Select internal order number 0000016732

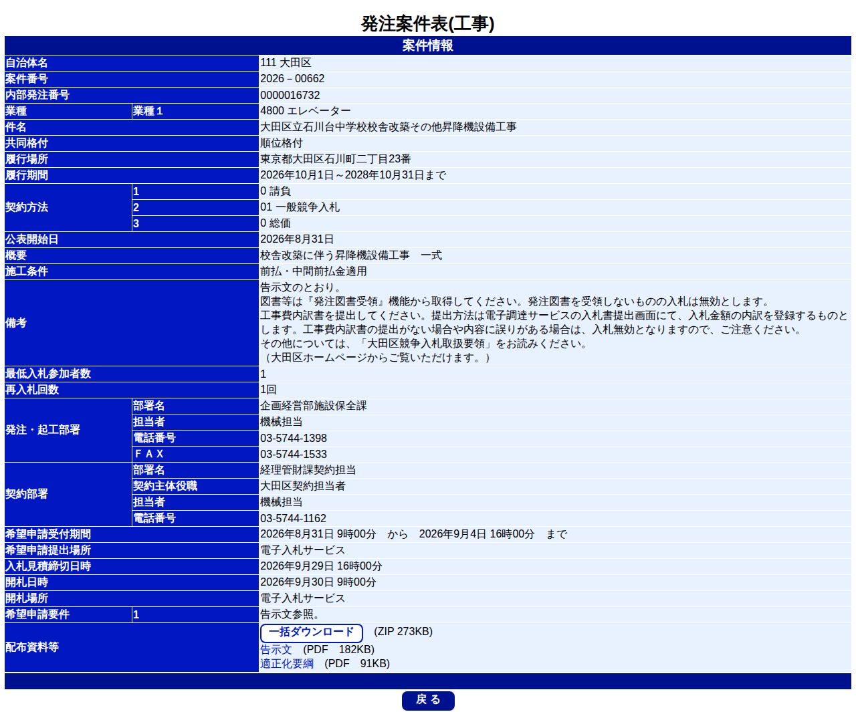290,95
